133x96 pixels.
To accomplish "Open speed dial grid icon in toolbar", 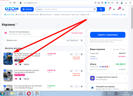I will [14, 3].
